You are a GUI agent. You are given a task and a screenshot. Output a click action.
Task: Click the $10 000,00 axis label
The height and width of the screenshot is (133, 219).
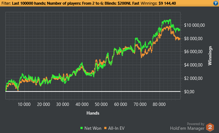(195, 25)
